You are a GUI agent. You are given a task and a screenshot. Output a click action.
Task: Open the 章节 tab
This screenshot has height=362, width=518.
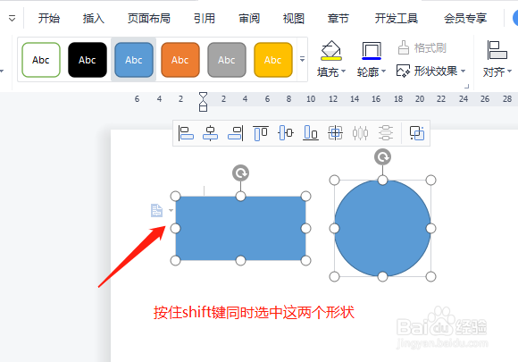tap(338, 18)
